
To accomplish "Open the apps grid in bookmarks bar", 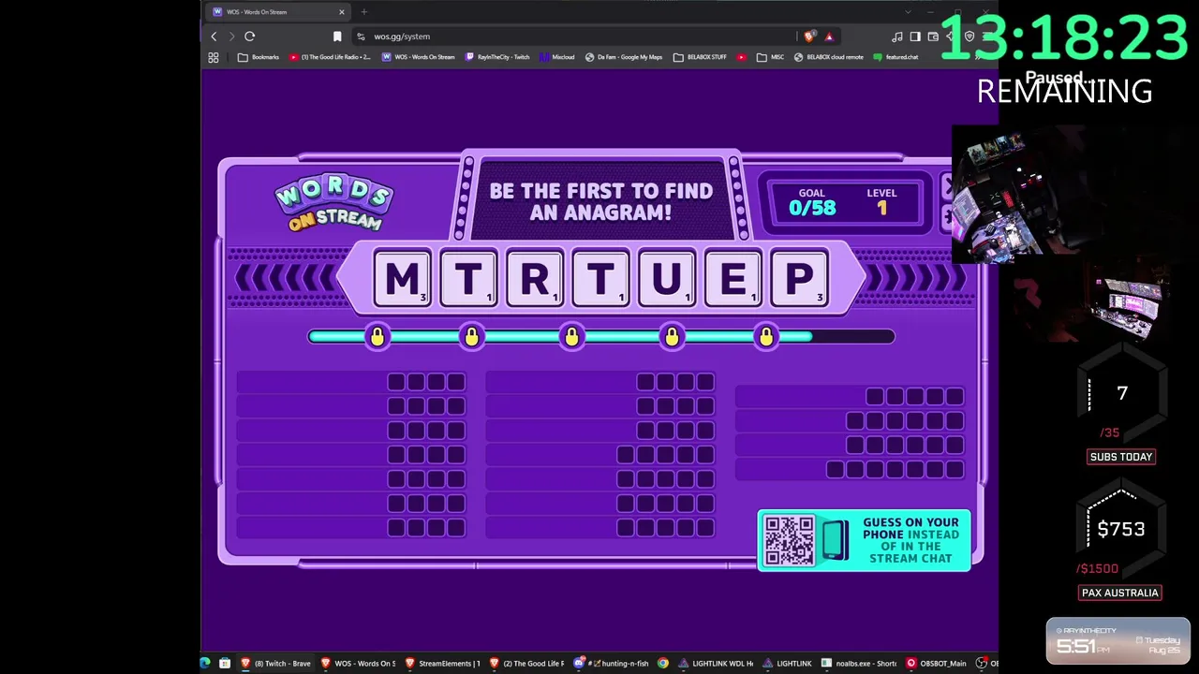I will click(x=214, y=57).
